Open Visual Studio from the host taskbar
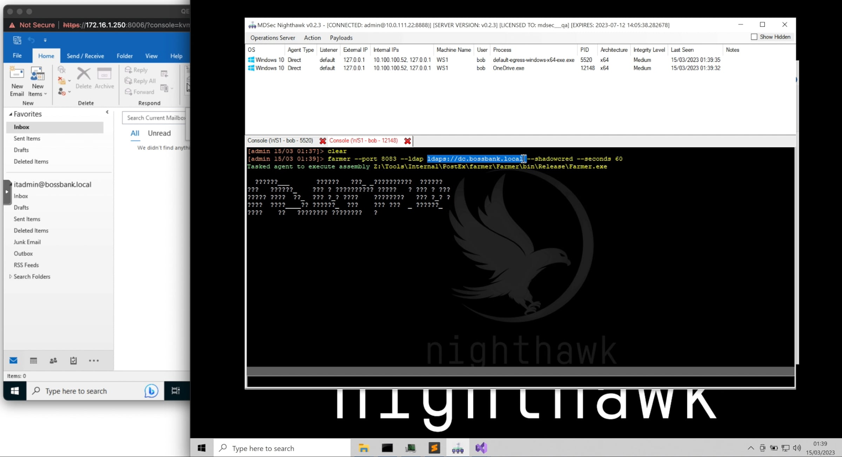Screen dimensions: 842x457 [481, 448]
